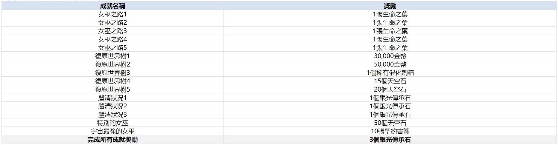The height and width of the screenshot is (145, 558).
Task: Select the 女巫之路1 cell
Action: (x=112, y=14)
